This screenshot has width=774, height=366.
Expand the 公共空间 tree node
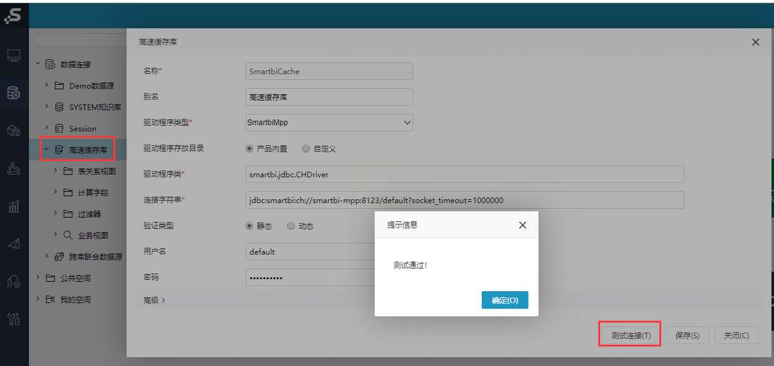coord(37,277)
